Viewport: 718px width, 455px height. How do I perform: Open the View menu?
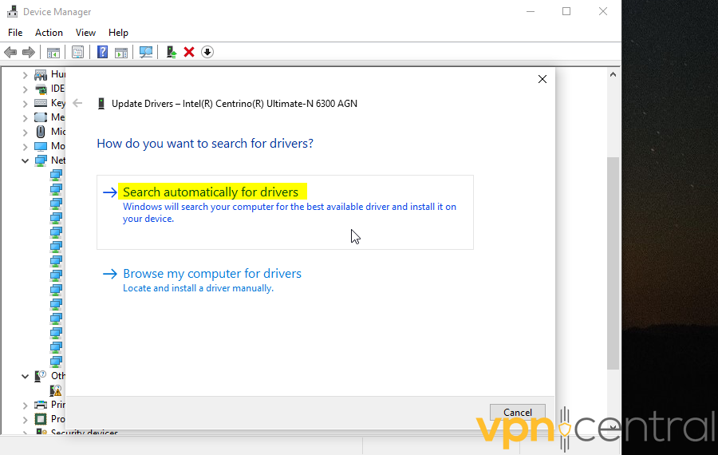tap(85, 33)
